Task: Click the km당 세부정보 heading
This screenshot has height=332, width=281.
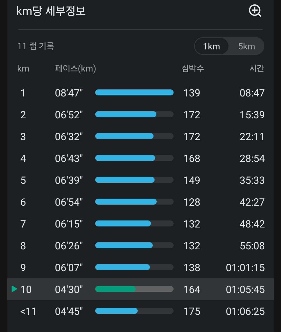Action: point(51,11)
